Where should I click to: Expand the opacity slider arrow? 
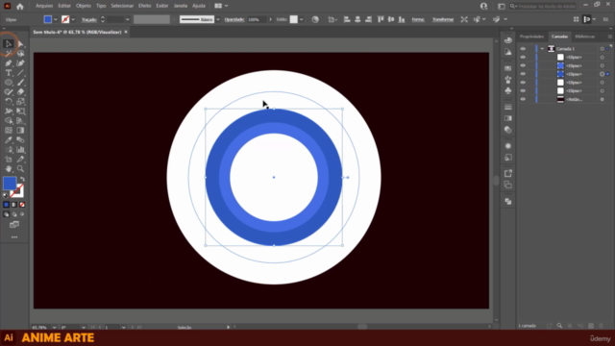click(270, 19)
